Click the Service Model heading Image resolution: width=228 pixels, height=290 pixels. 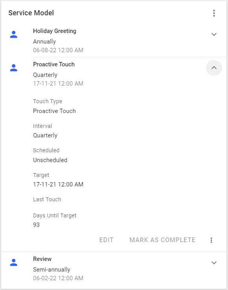pyautogui.click(x=31, y=13)
